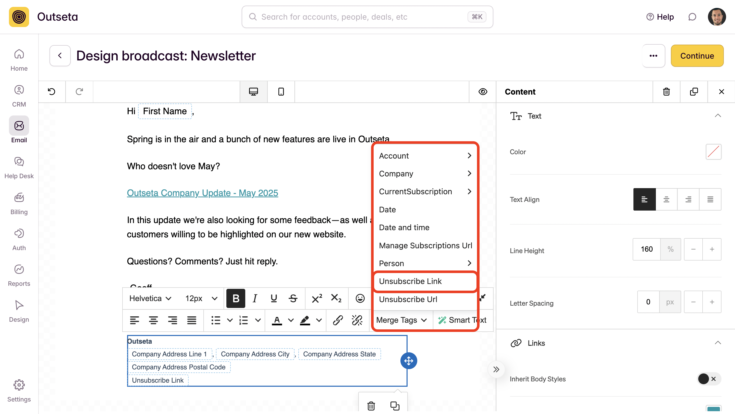Duplicate content via header copy icon
This screenshot has height=414, width=735.
[694, 92]
